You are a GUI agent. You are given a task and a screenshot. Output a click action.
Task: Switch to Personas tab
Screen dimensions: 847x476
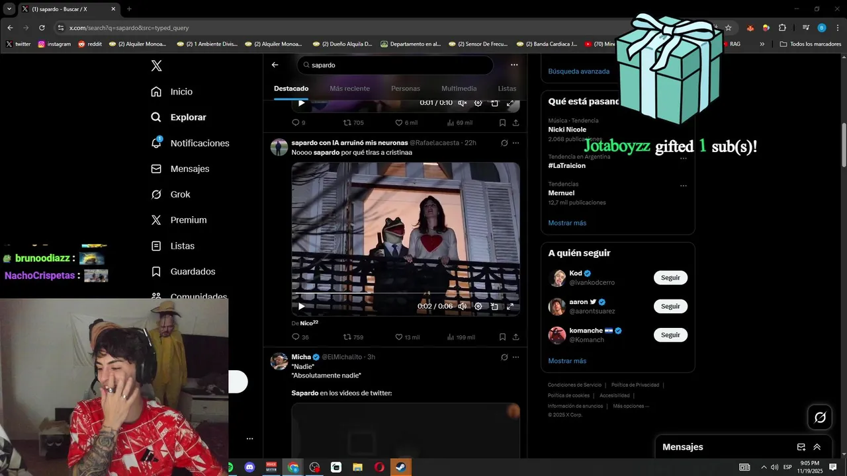[406, 89]
